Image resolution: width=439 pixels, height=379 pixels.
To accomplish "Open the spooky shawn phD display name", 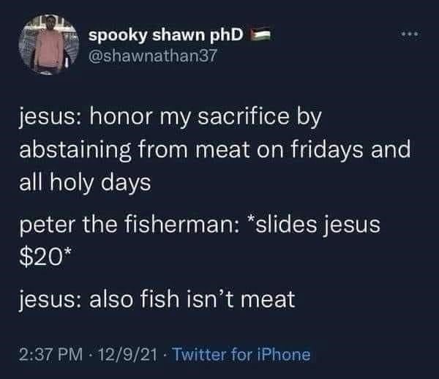I will click(166, 36).
